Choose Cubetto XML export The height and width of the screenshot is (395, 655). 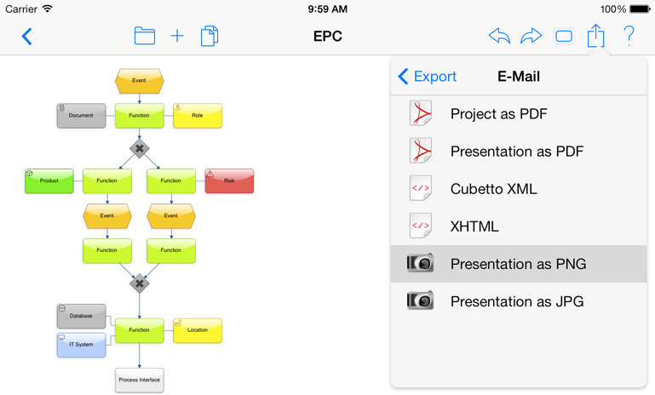[x=519, y=189]
